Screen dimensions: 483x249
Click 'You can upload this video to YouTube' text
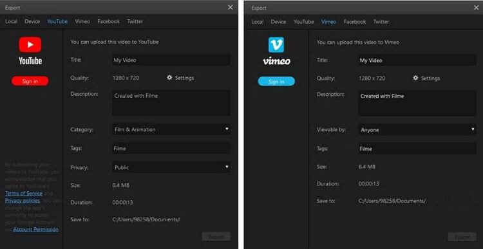point(115,42)
